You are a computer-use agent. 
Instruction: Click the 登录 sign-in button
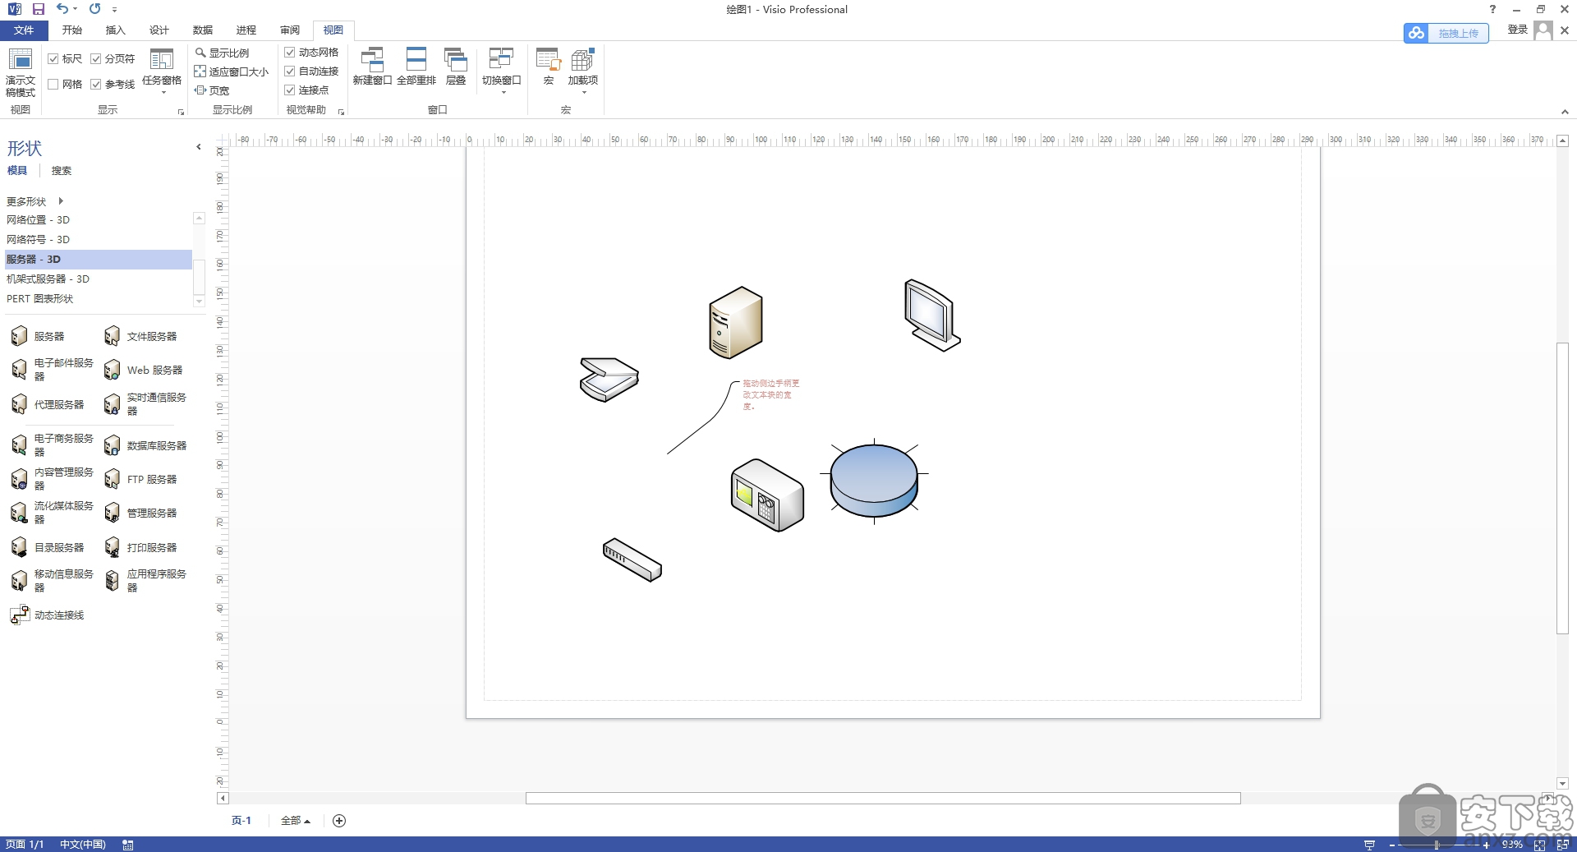(1518, 29)
